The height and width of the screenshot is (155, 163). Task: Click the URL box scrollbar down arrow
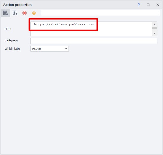(x=154, y=33)
